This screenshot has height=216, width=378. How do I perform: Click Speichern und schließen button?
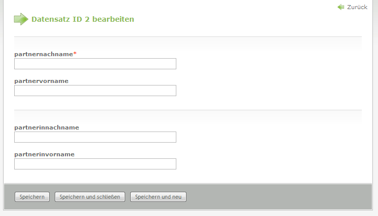click(90, 197)
